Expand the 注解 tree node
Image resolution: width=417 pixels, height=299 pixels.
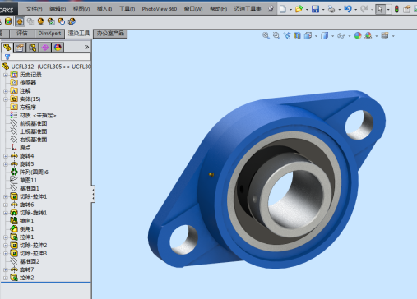click(x=5, y=91)
